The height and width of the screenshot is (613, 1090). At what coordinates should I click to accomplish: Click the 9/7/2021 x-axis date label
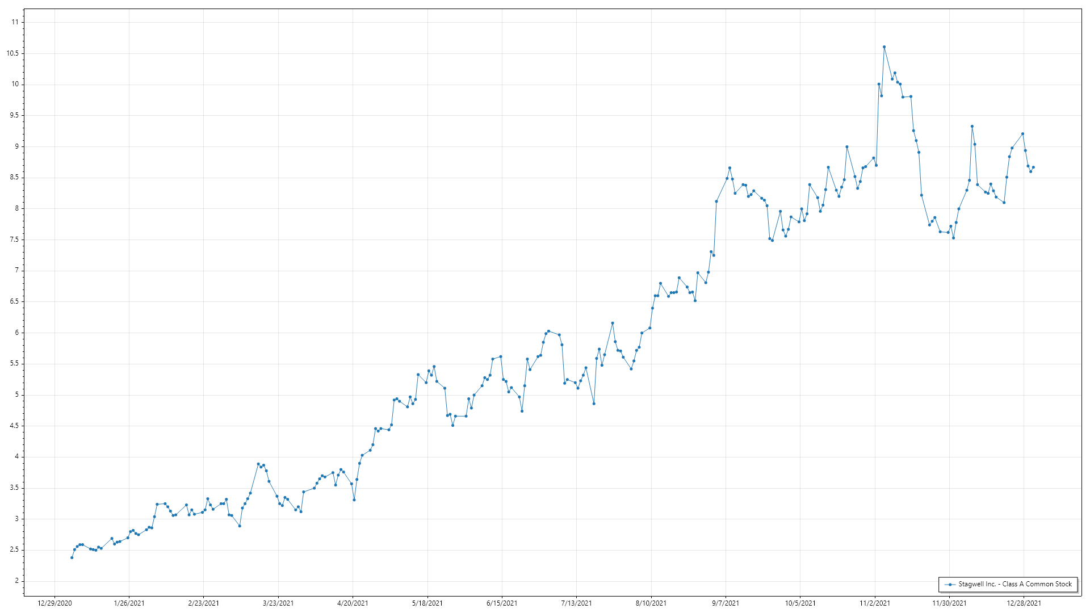(x=726, y=603)
